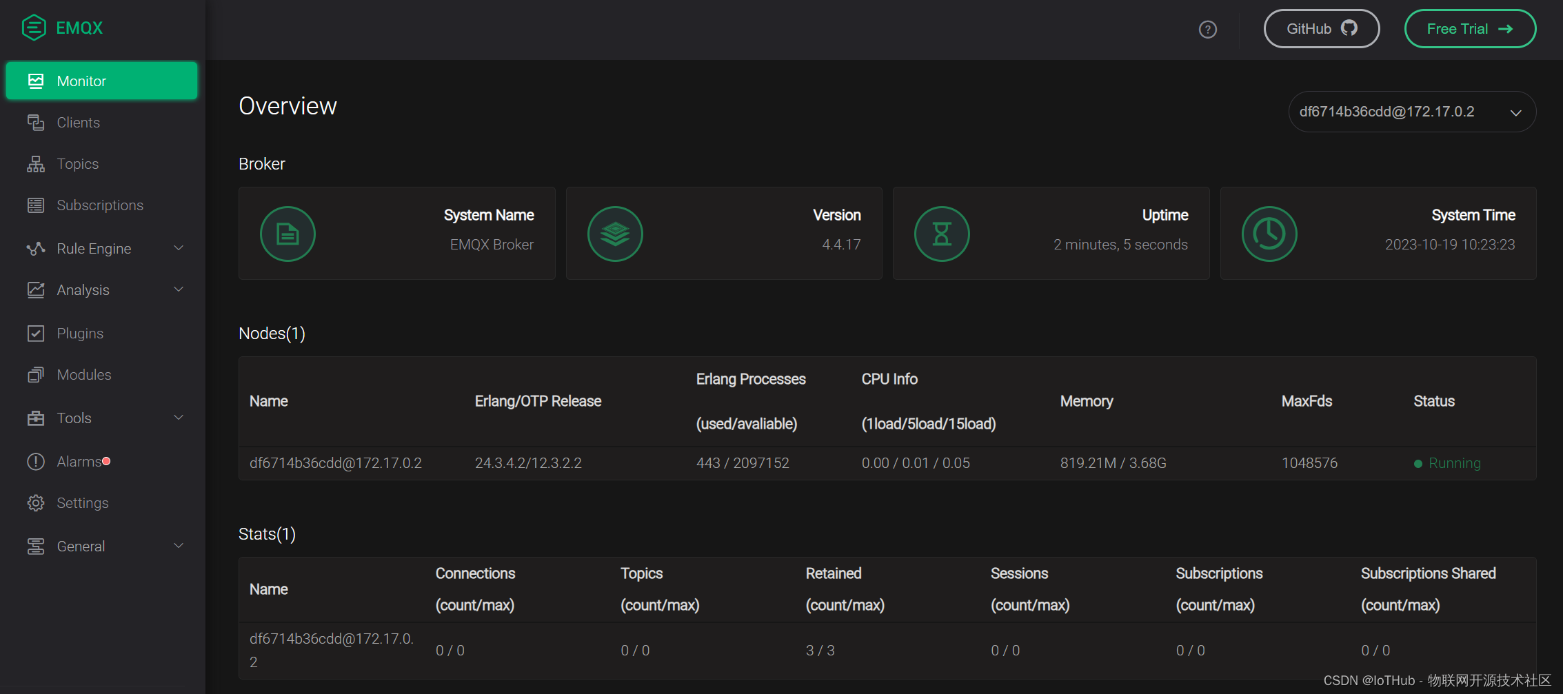Click the Monitor sidebar icon
This screenshot has height=694, width=1563.
click(x=36, y=81)
